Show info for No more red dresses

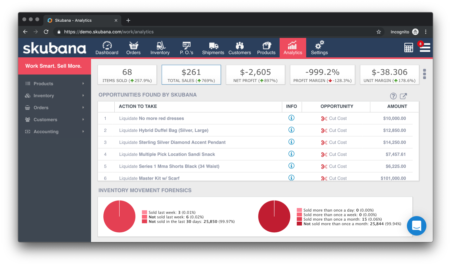[x=291, y=118]
